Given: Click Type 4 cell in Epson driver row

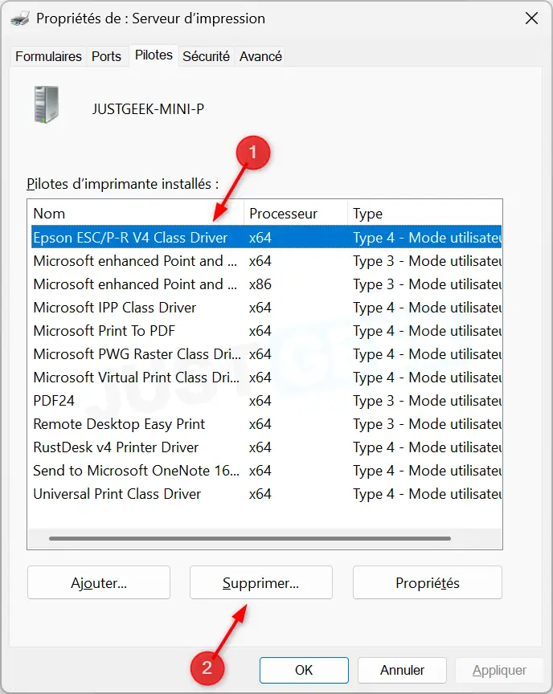Looking at the screenshot, I should point(428,237).
